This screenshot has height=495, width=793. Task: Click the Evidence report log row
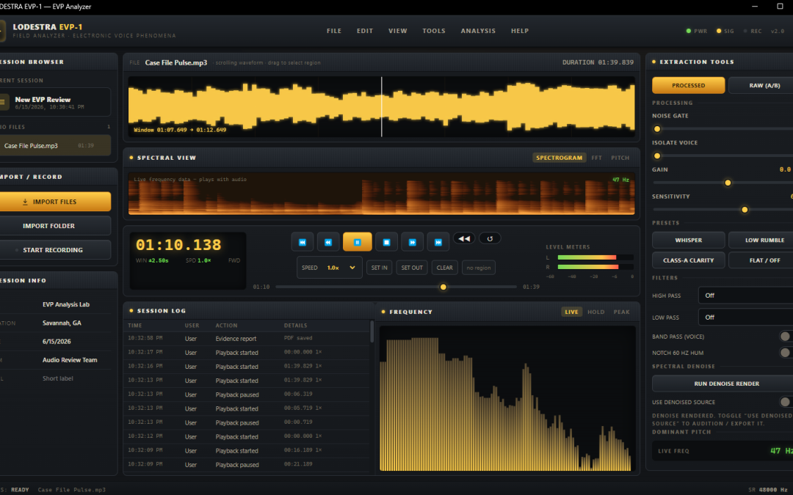pos(247,338)
